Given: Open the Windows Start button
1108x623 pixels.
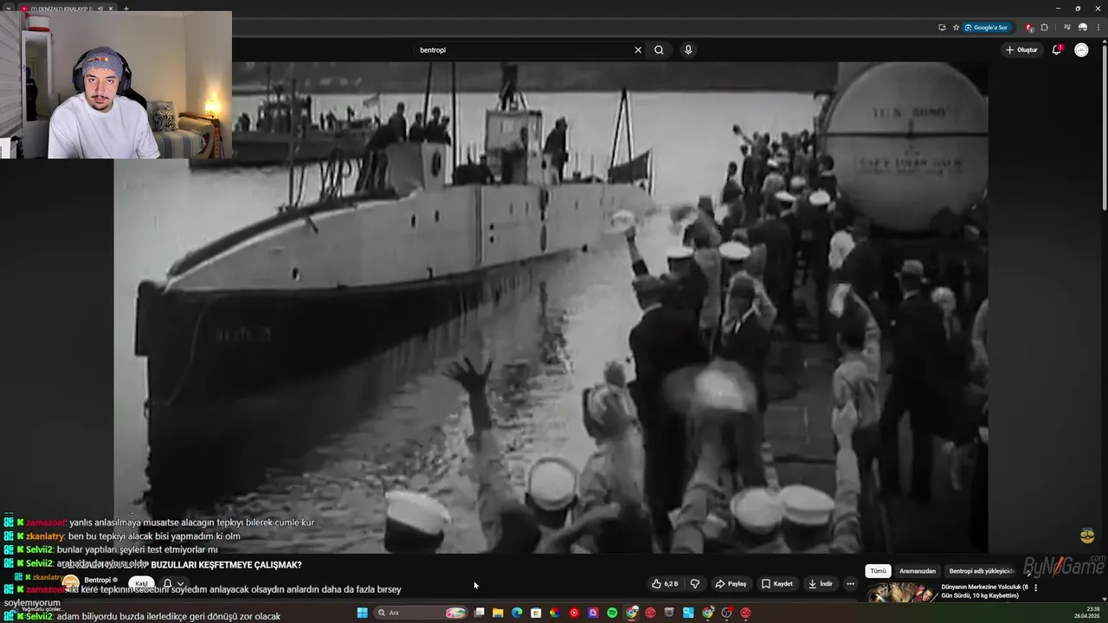Looking at the screenshot, I should 362,613.
